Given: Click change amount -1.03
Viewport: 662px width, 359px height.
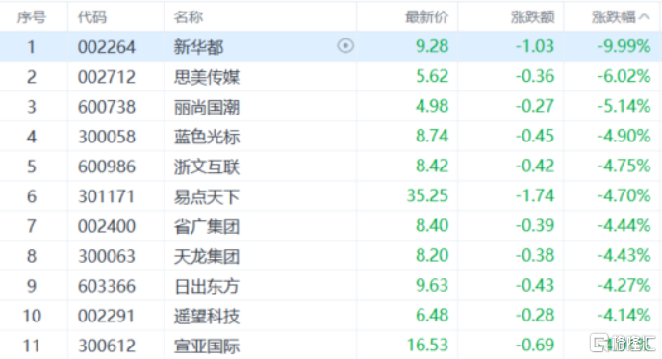Looking at the screenshot, I should point(534,46).
